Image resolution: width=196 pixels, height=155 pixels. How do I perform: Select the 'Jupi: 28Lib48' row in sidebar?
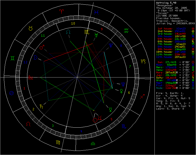[x=175, y=75]
